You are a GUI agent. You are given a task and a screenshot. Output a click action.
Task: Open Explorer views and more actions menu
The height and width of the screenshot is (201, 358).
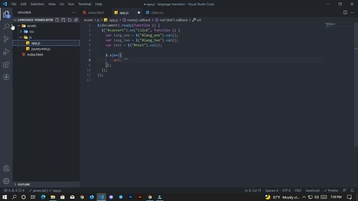click(x=73, y=13)
